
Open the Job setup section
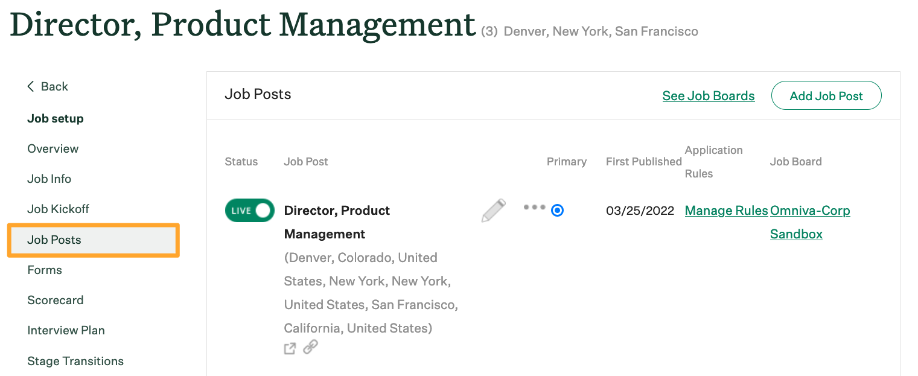click(56, 118)
